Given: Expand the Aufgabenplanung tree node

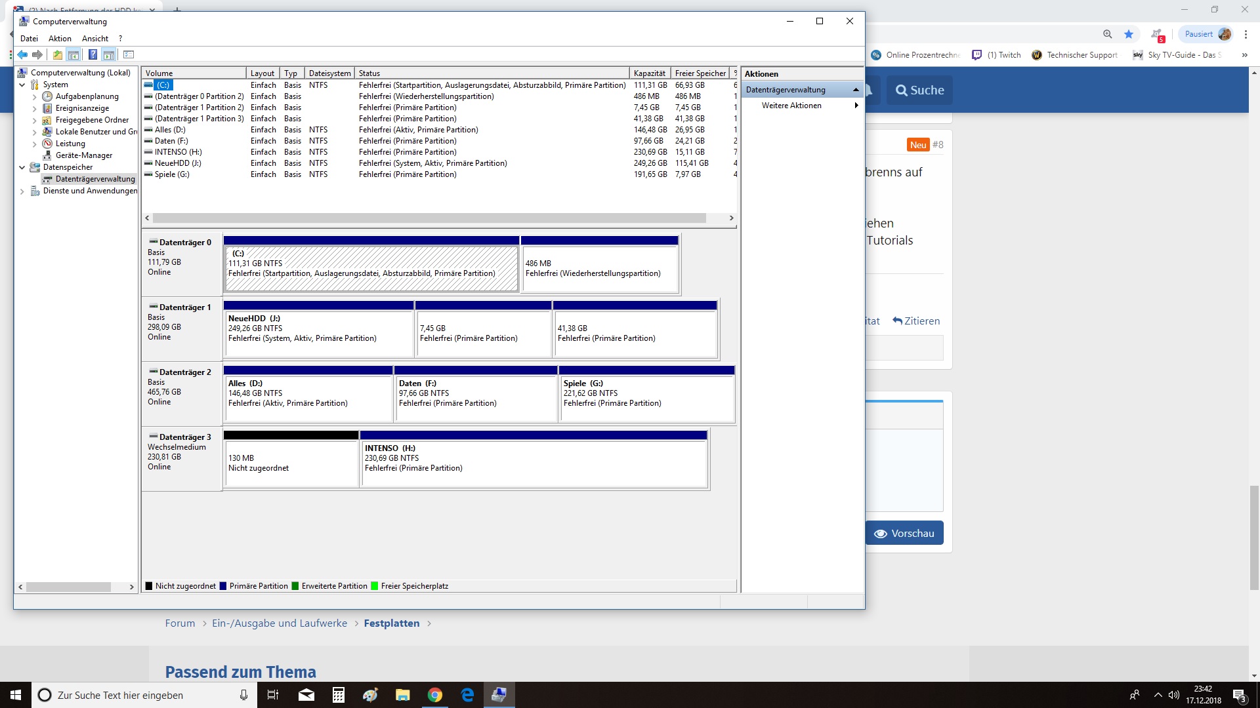Looking at the screenshot, I should [x=35, y=97].
